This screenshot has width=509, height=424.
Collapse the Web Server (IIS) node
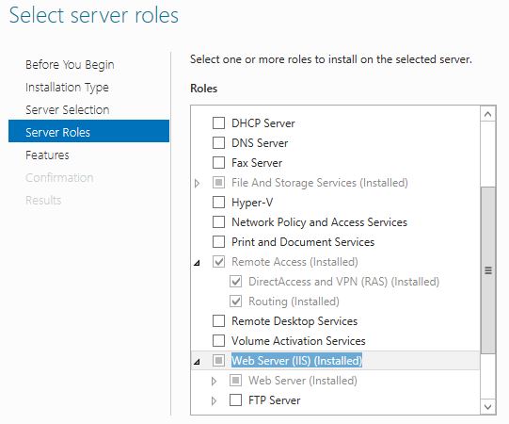point(197,362)
